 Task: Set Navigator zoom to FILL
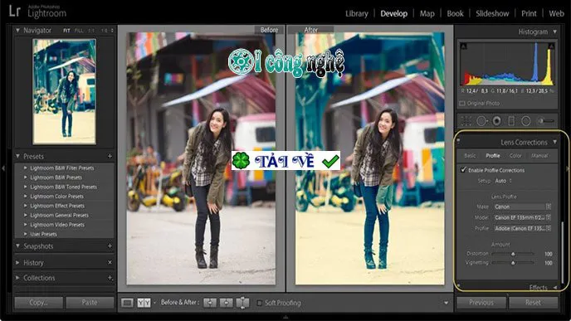tap(79, 31)
